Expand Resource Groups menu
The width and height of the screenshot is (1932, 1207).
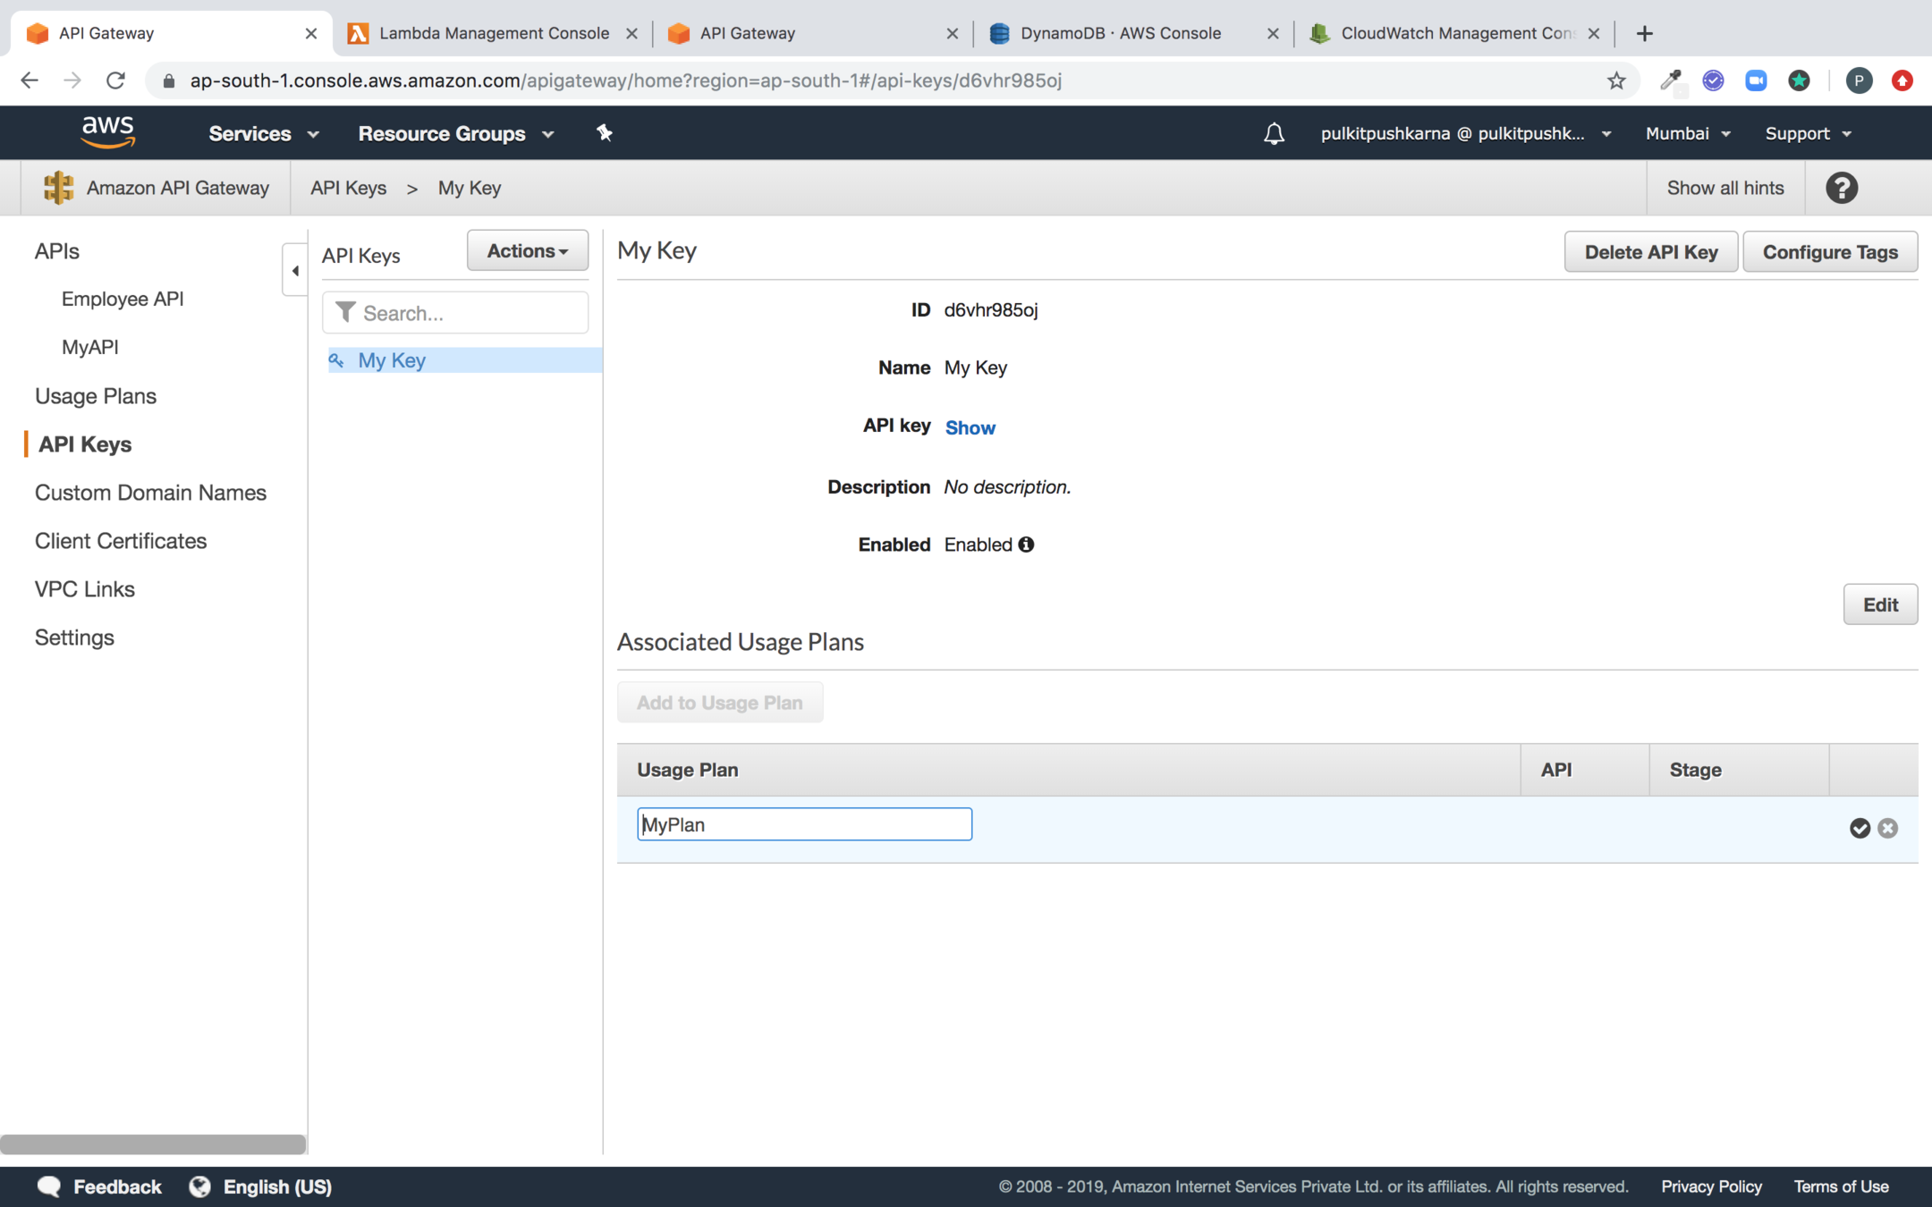(456, 133)
